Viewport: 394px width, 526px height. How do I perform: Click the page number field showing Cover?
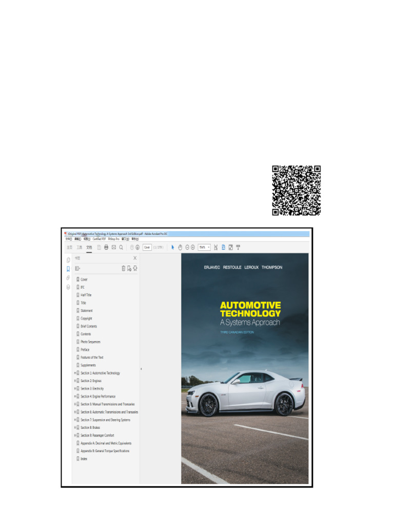click(x=147, y=247)
